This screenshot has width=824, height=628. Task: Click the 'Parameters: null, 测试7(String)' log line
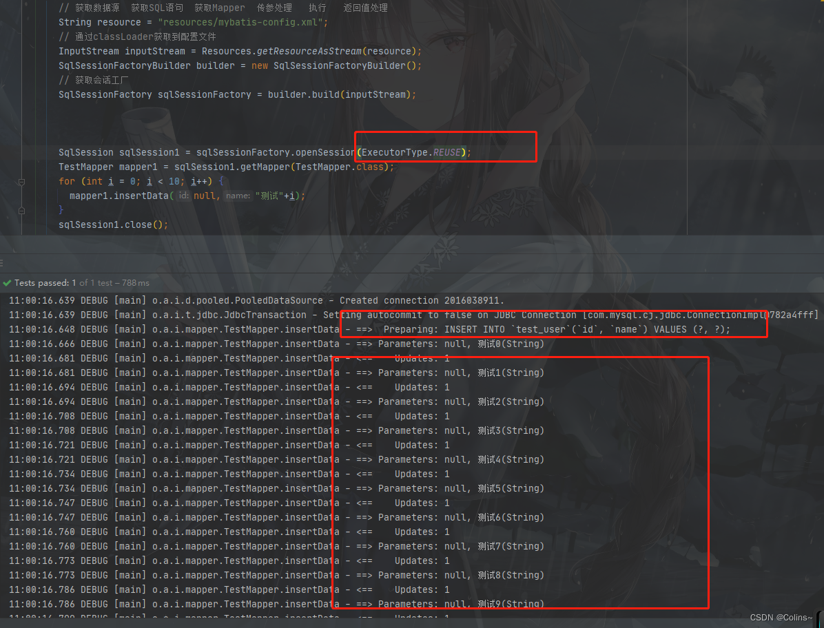tap(276, 546)
